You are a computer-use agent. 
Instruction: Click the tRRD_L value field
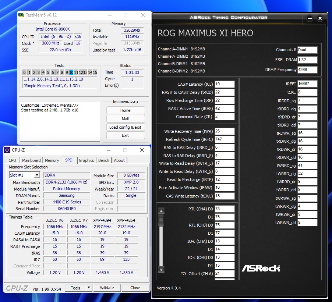225,147
